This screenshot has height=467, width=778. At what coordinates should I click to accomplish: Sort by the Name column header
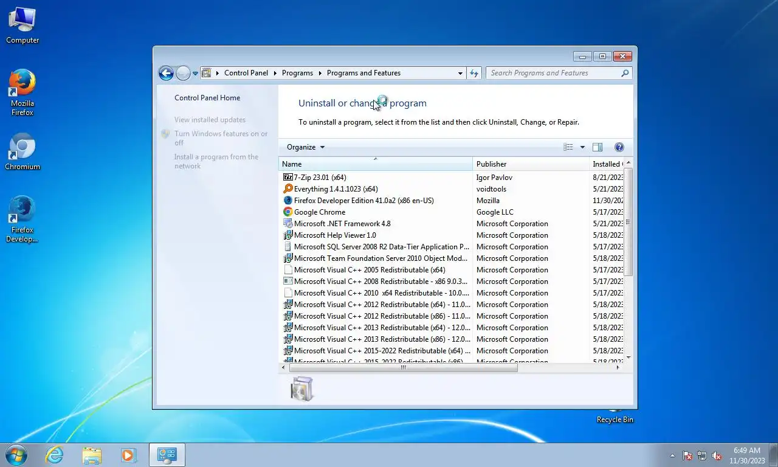pyautogui.click(x=376, y=164)
